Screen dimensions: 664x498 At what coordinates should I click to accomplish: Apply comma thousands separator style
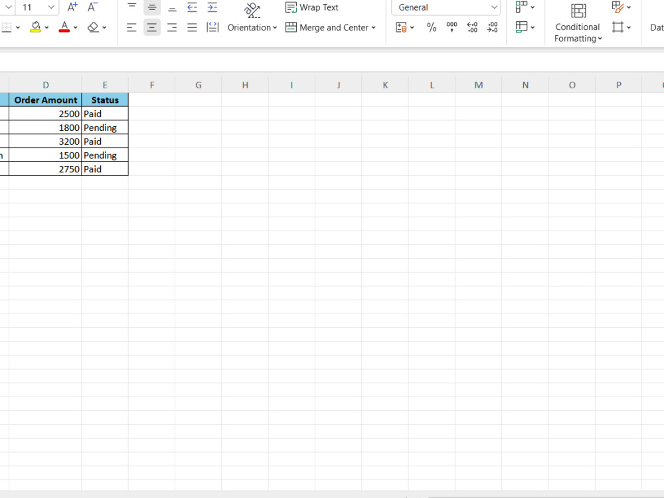452,27
